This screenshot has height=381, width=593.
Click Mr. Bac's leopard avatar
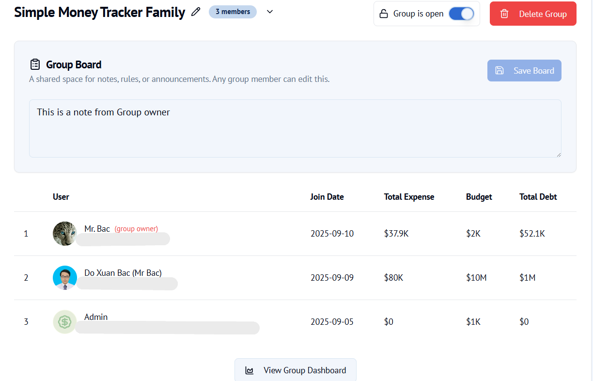coord(64,234)
